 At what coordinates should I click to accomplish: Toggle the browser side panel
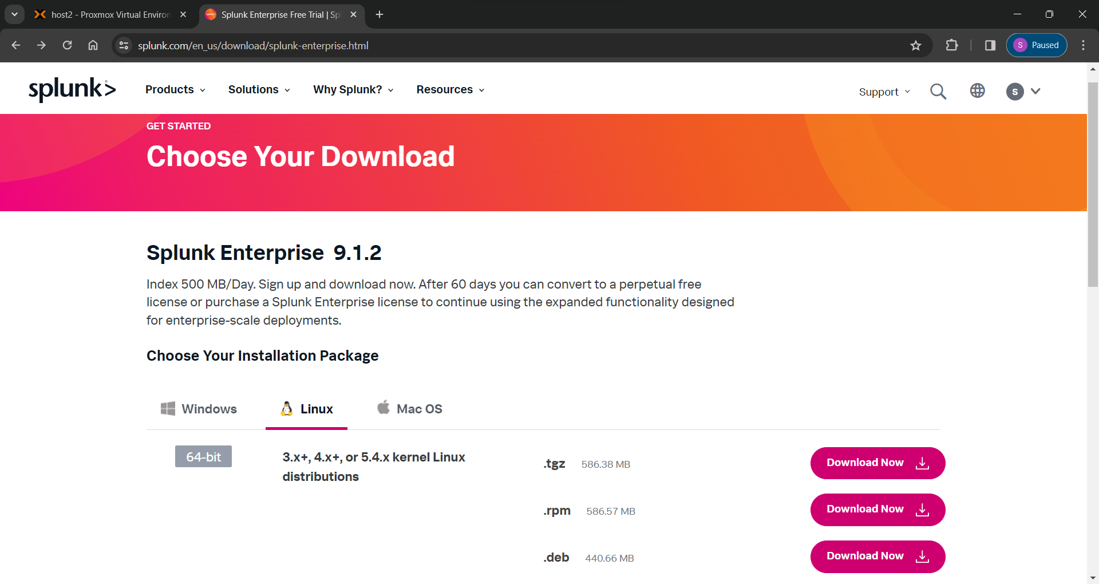point(990,45)
